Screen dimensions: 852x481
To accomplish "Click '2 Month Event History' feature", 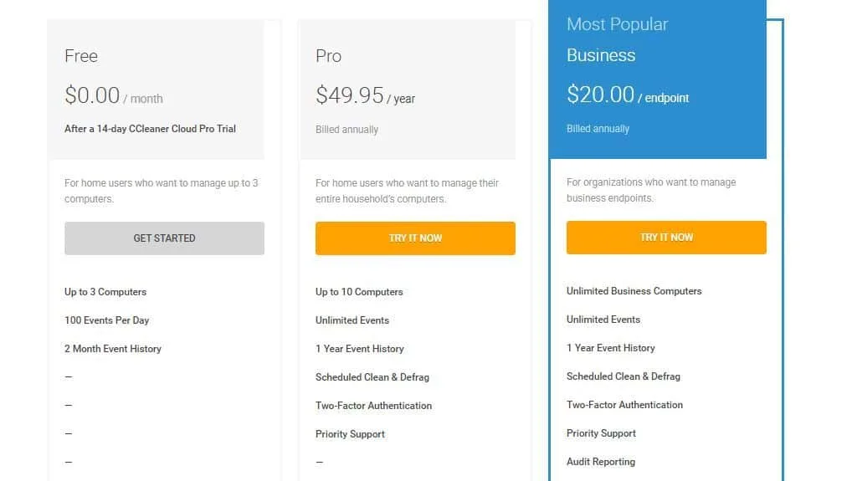I will coord(113,349).
